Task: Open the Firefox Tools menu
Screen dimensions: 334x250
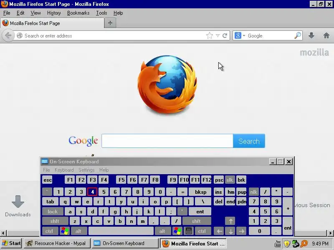Action: pyautogui.click(x=101, y=13)
